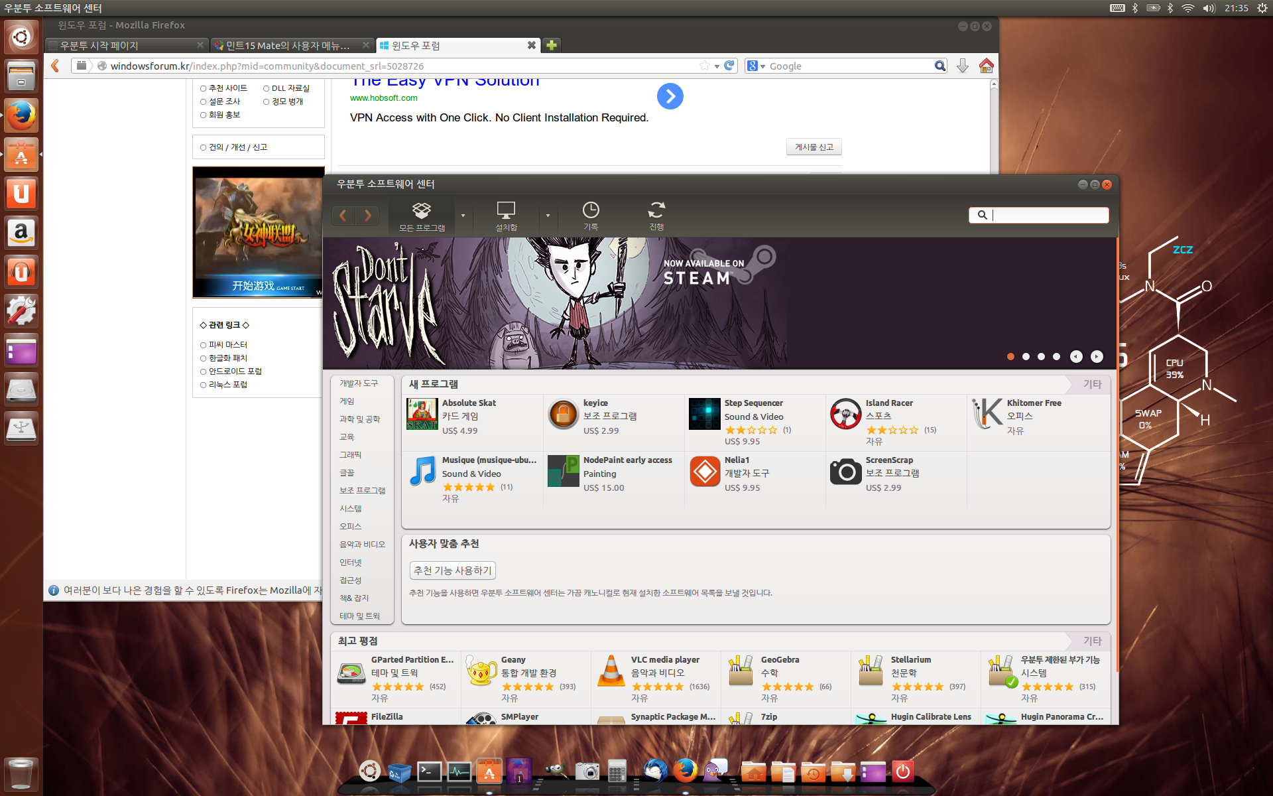Go back in Software Center history
This screenshot has height=796, width=1273.
pyautogui.click(x=343, y=215)
